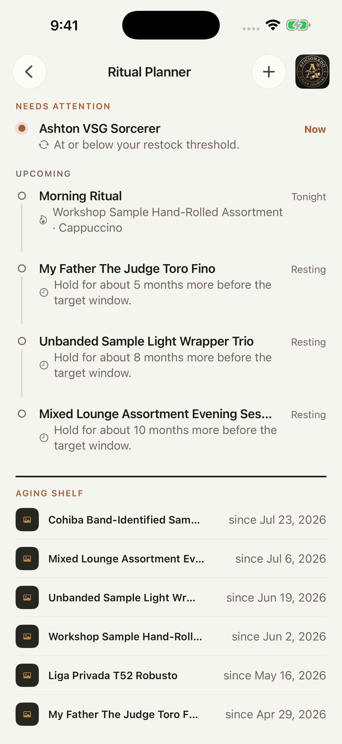The image size is (342, 744).
Task: Open the Cohiba Band-Identified thumbnail icon
Action: [27, 520]
